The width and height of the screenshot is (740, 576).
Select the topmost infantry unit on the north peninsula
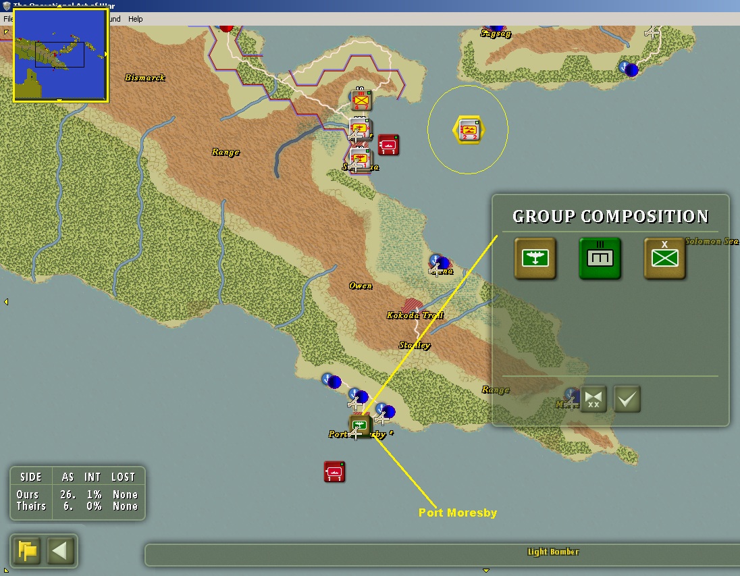(x=361, y=100)
